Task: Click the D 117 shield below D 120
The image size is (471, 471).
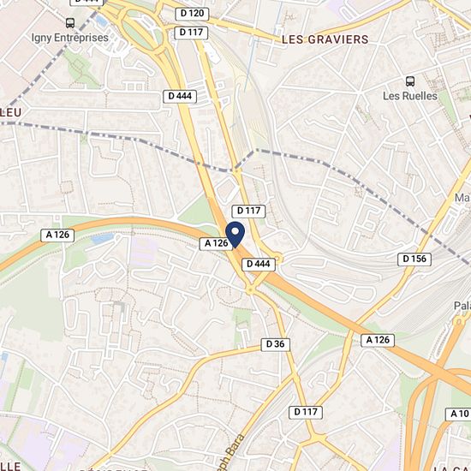Action: [x=191, y=33]
